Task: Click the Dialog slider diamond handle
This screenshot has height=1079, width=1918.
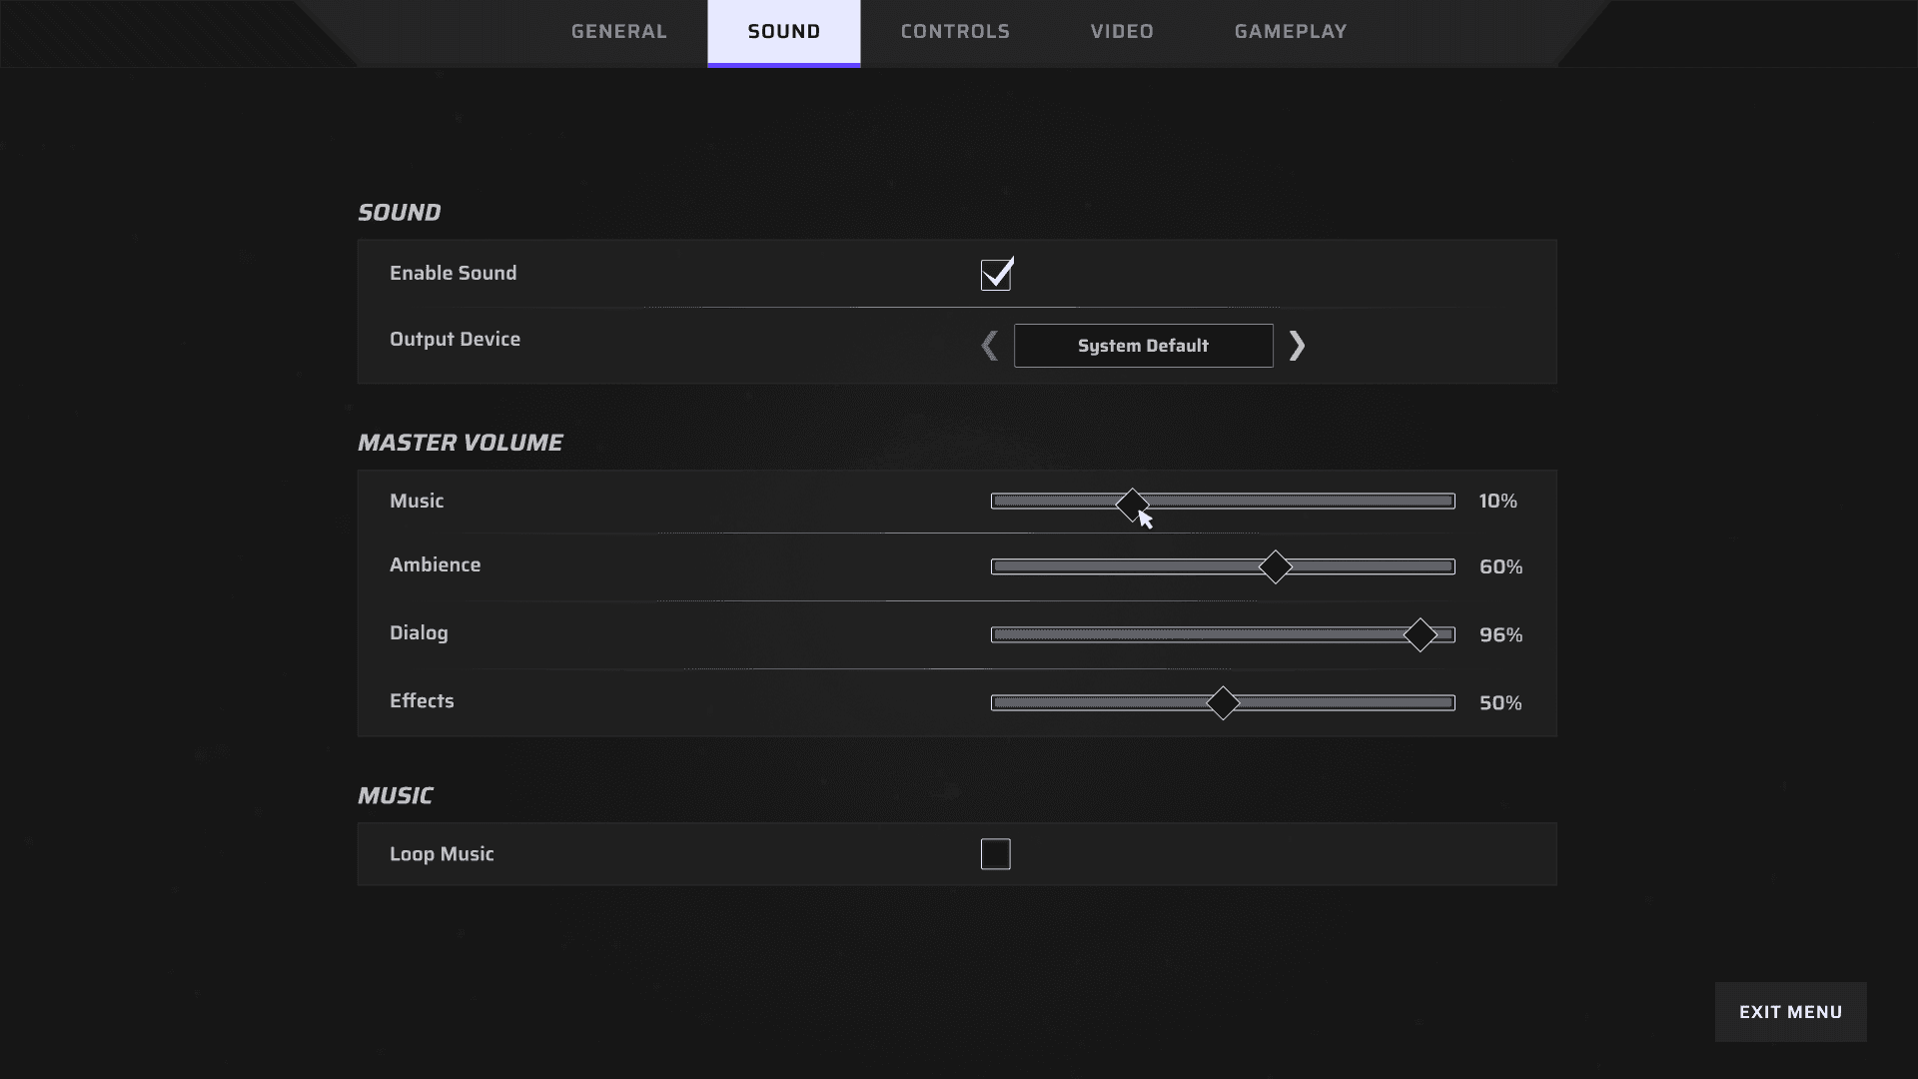Action: pos(1420,634)
